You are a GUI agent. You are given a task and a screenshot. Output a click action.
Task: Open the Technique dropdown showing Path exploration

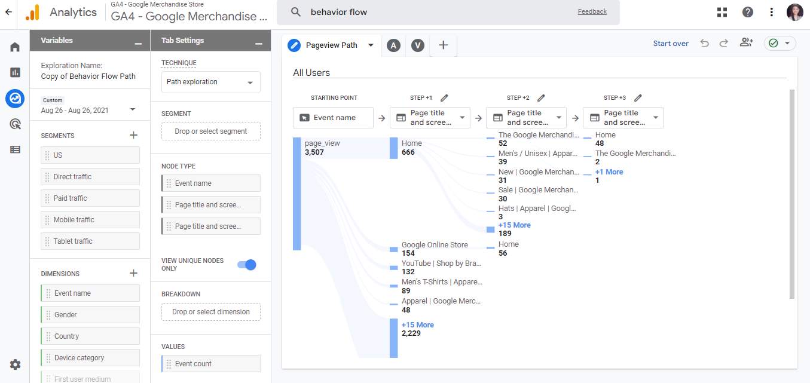pyautogui.click(x=210, y=82)
